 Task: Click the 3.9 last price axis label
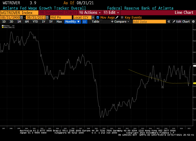[x=195, y=66]
